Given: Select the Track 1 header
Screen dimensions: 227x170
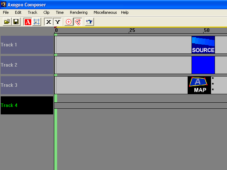Looking at the screenshot, I should pyautogui.click(x=27, y=45).
